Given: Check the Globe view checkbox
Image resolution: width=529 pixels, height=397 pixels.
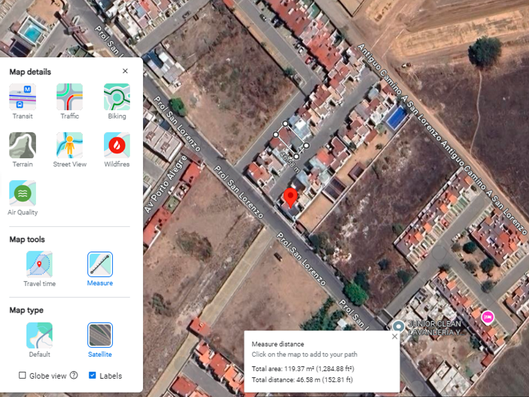Looking at the screenshot, I should coord(23,376).
